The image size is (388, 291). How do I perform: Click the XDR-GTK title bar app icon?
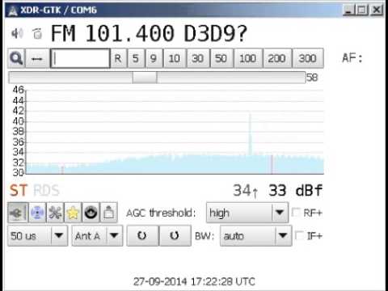[x=12, y=11]
